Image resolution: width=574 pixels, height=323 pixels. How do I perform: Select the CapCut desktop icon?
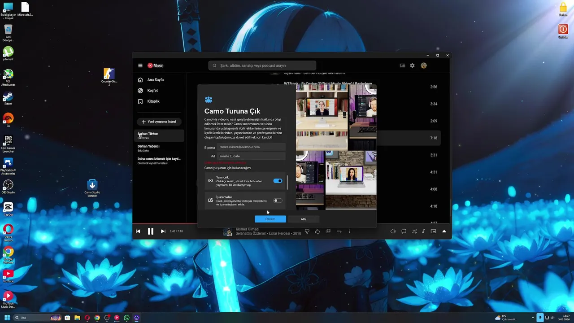coord(8,209)
